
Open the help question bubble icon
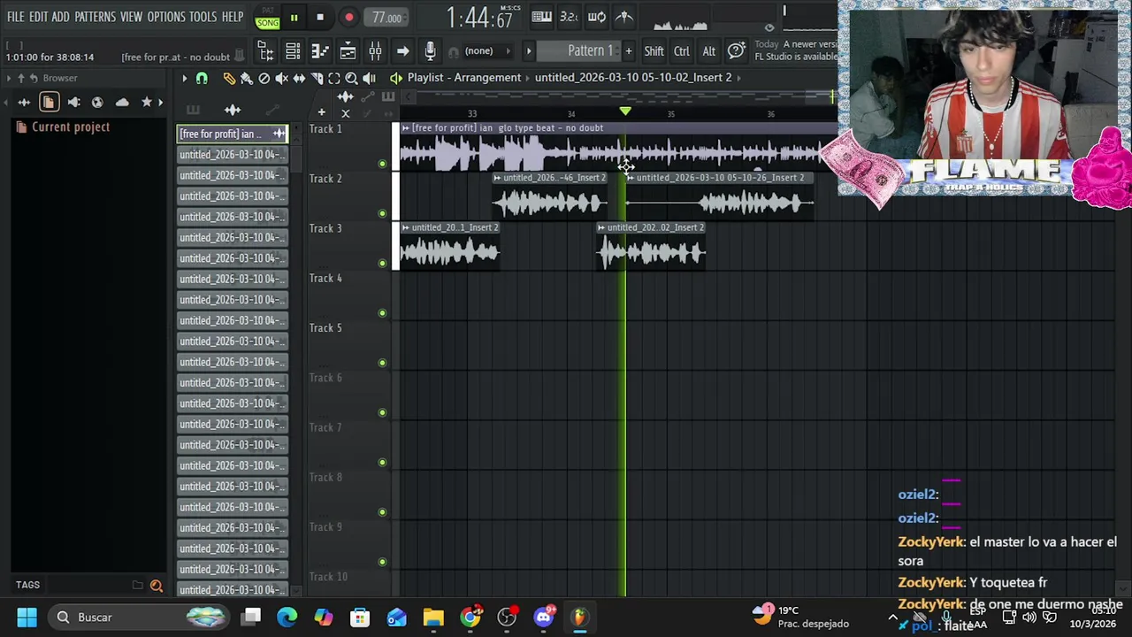(736, 51)
